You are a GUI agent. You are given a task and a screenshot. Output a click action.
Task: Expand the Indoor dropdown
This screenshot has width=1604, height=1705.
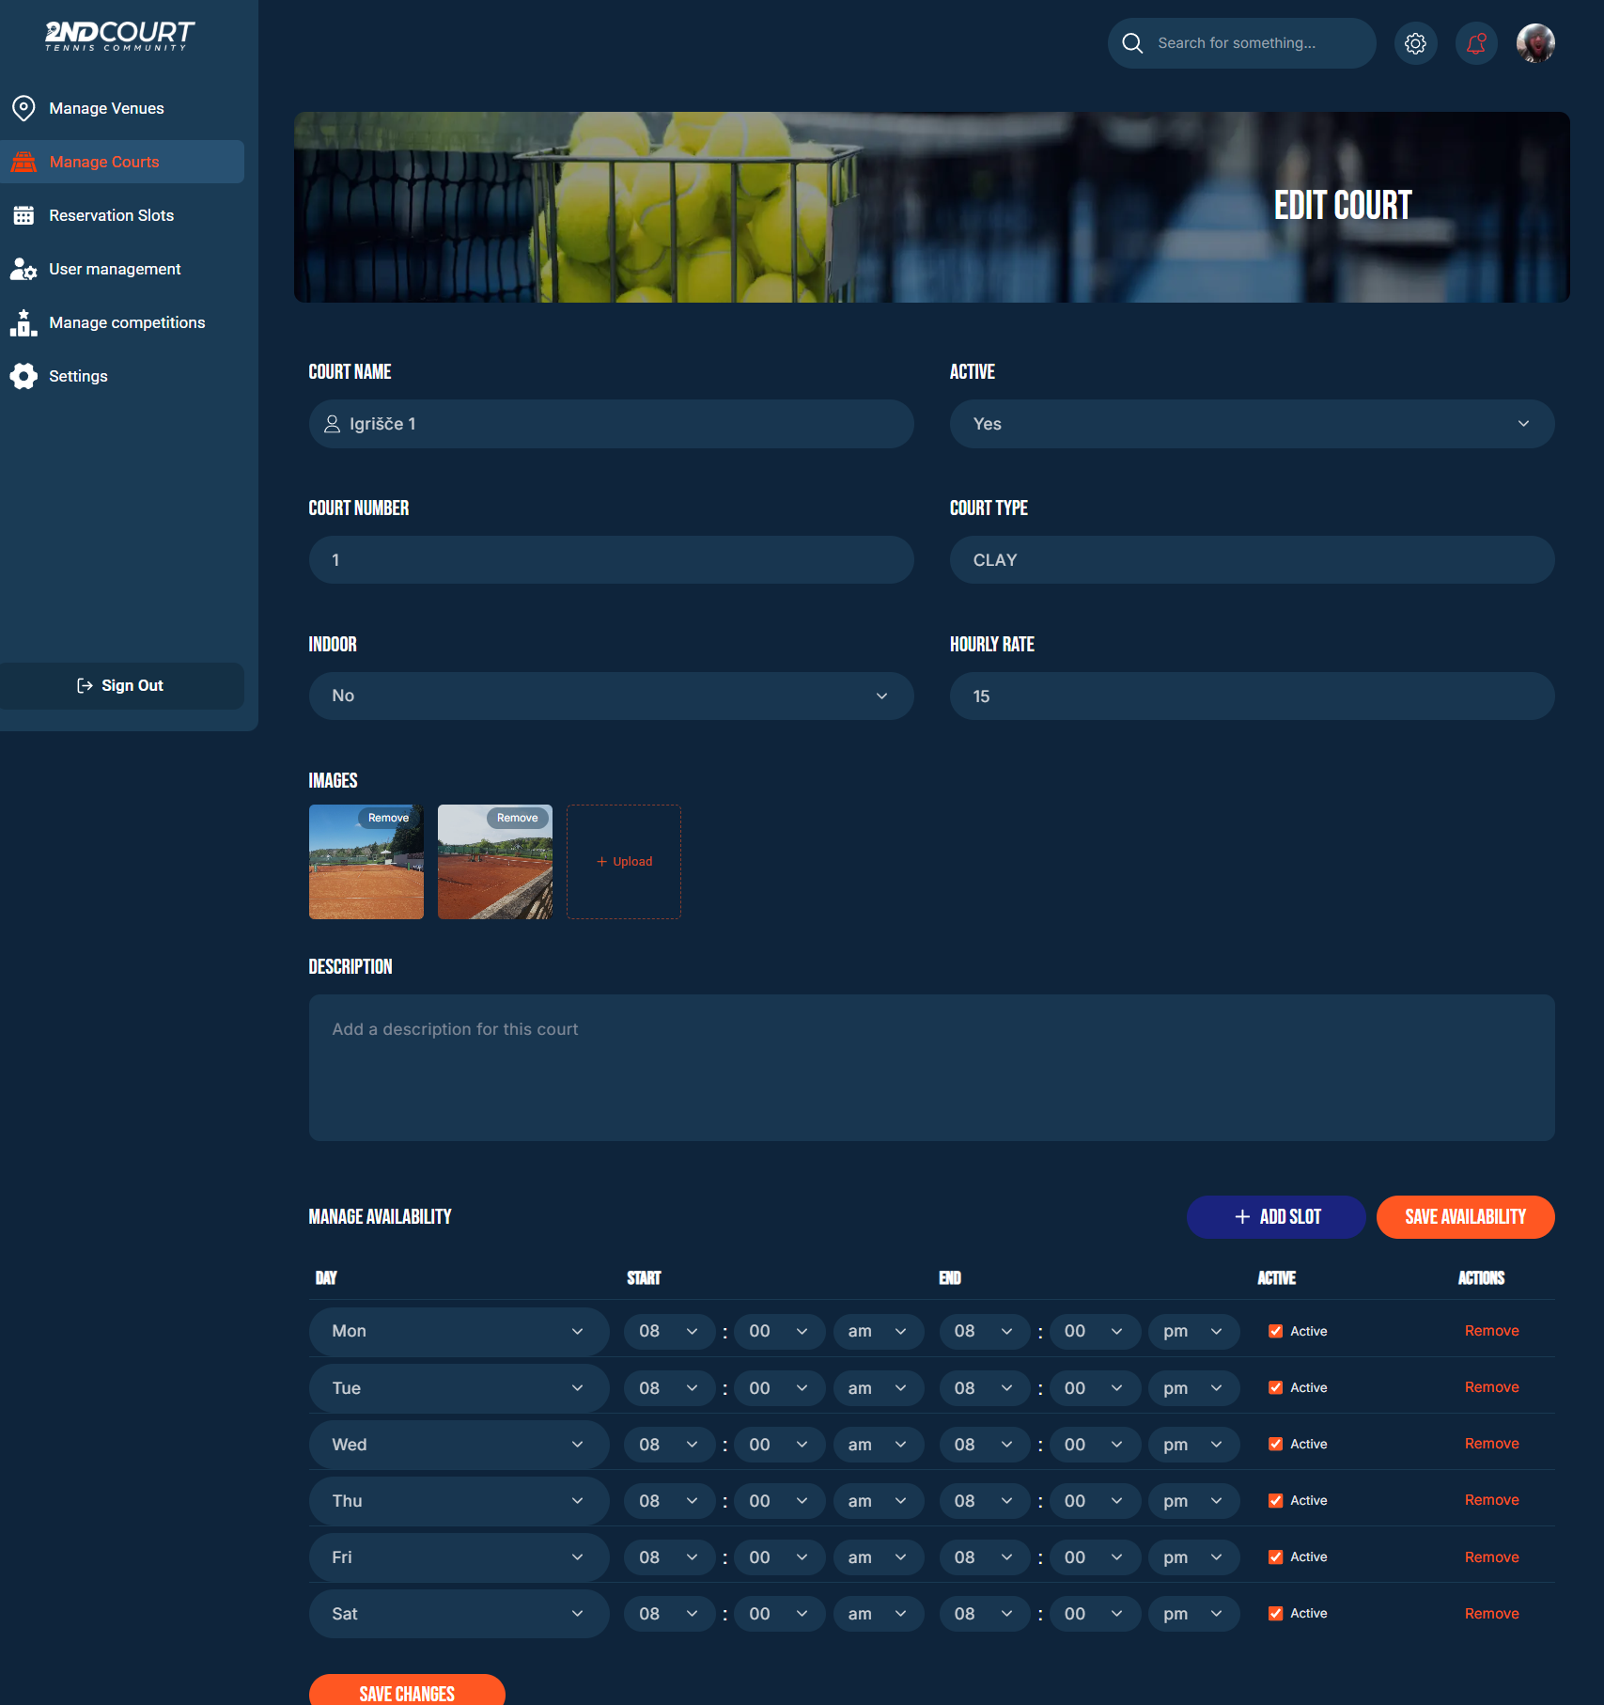(x=611, y=696)
